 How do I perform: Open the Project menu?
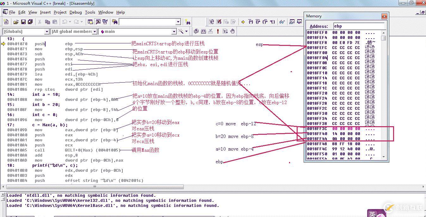60,12
